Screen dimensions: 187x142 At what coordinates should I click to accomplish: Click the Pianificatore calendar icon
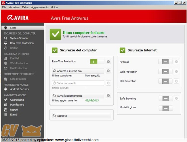click(x=5, y=105)
